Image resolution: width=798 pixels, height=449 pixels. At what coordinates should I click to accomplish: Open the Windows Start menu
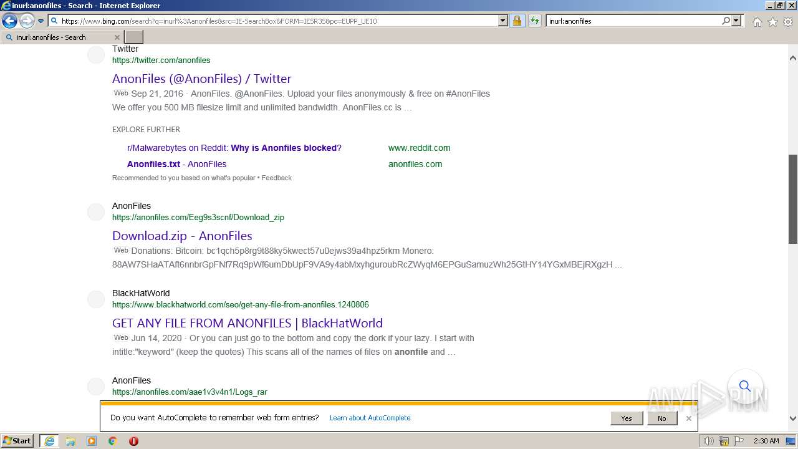[x=17, y=441]
